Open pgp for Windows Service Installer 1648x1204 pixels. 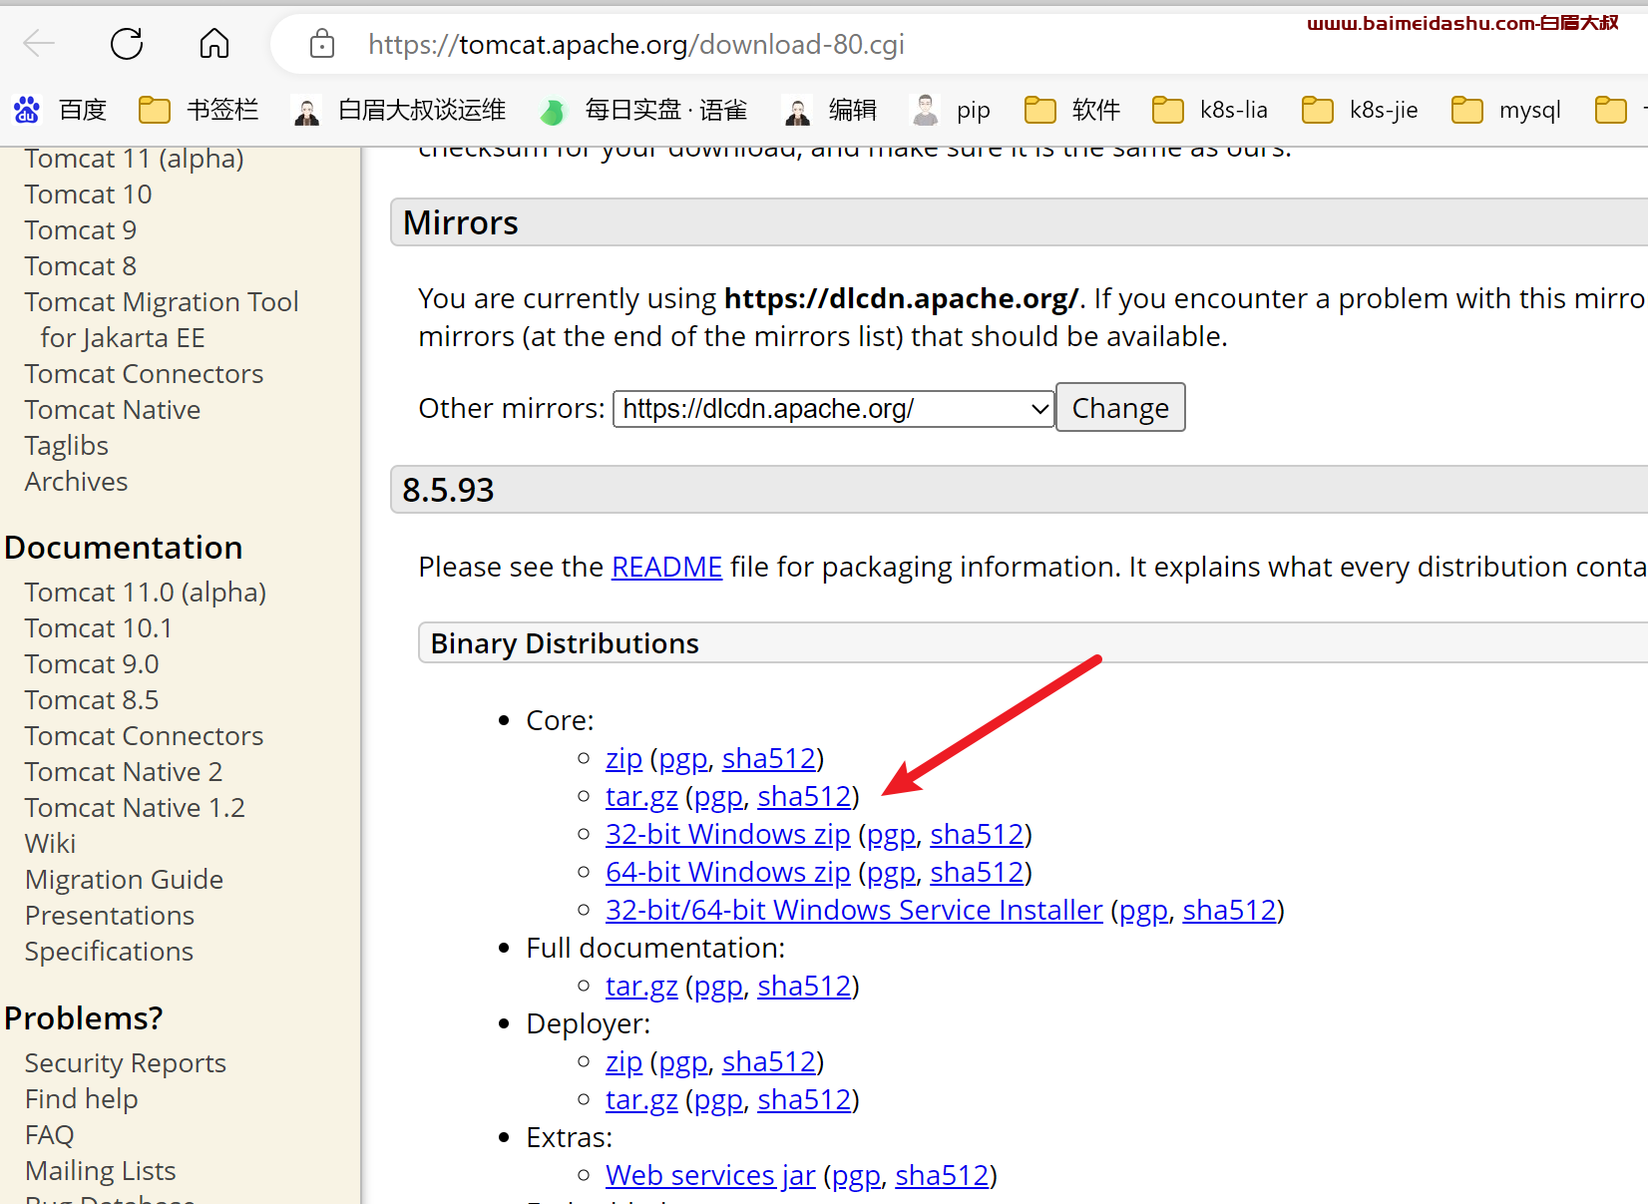tap(1143, 910)
